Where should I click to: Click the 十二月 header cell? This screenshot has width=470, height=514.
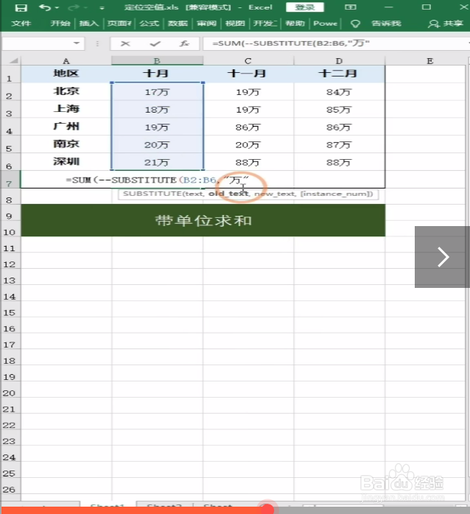click(338, 74)
